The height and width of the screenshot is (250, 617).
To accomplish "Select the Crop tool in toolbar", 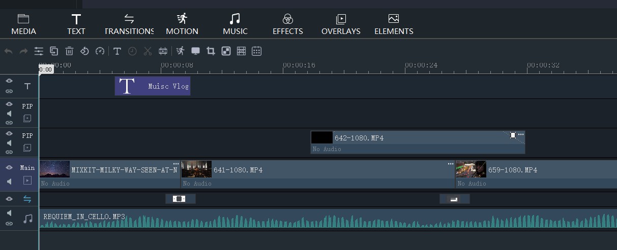I will click(x=211, y=51).
